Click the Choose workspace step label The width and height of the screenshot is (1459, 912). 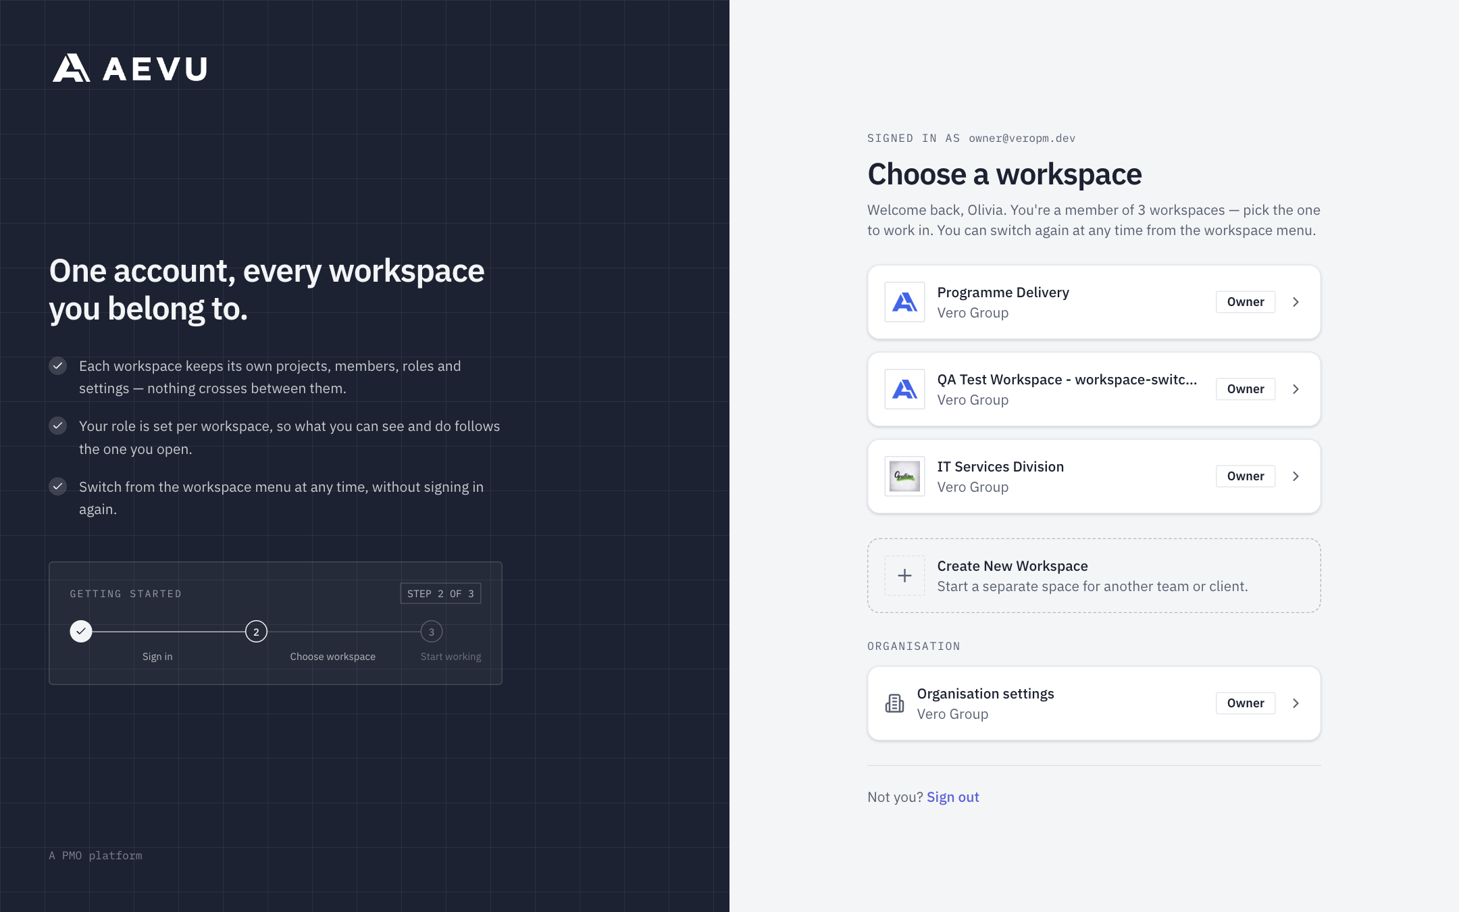333,657
